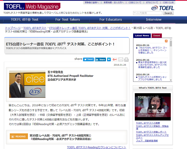
Task: Share the article on LinkedIn
Action: [100, 59]
